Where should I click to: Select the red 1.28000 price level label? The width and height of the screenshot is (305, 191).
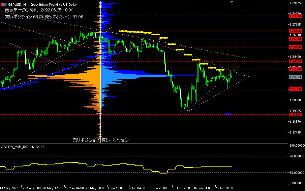(x=295, y=16)
